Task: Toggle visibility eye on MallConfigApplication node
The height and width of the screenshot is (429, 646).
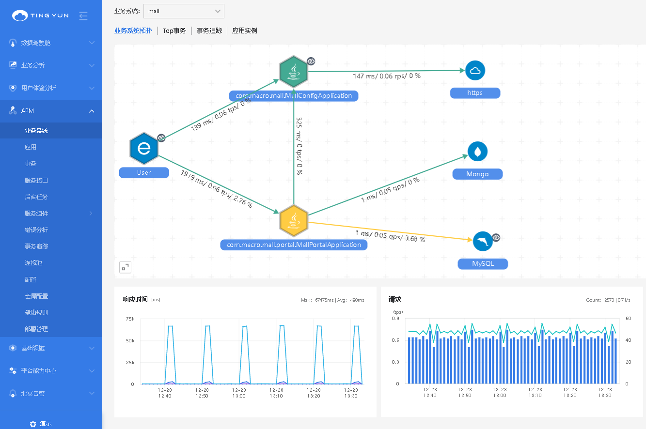Action: 312,61
